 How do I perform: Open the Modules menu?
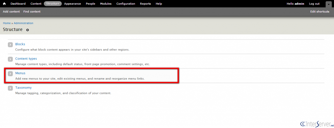pyautogui.click(x=106, y=4)
